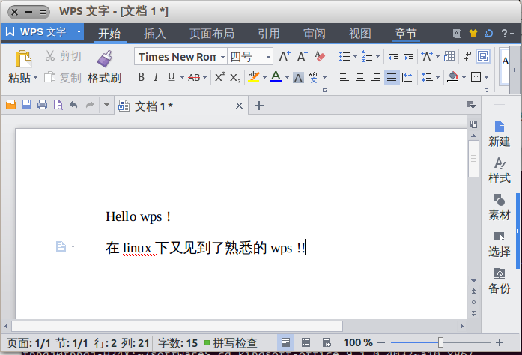The width and height of the screenshot is (522, 355).
Task: Click the Redo arrow
Action: [x=90, y=106]
